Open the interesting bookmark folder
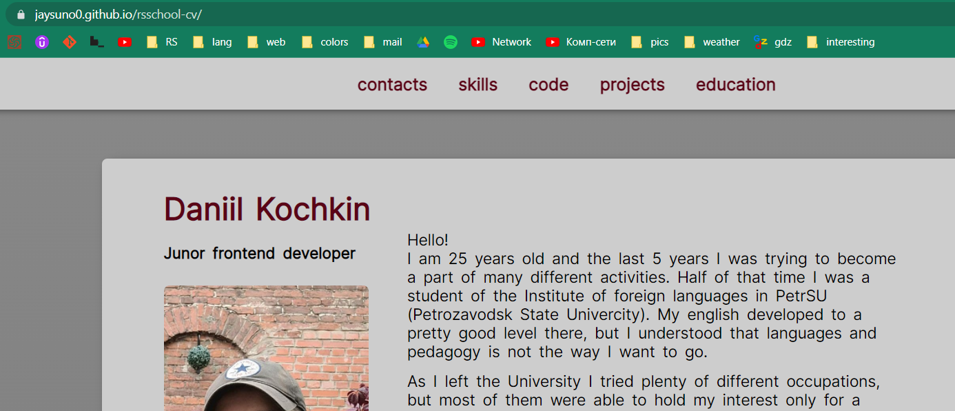 click(x=840, y=42)
